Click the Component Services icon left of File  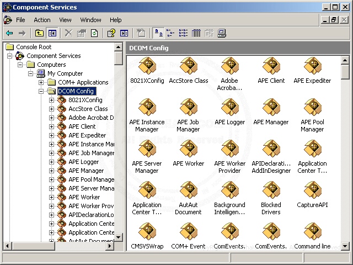point(8,20)
